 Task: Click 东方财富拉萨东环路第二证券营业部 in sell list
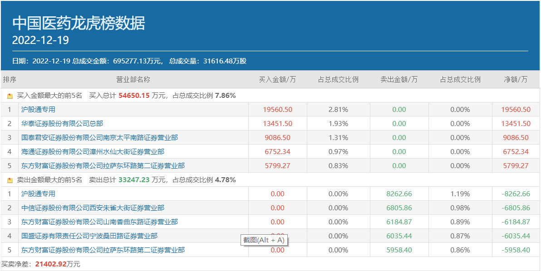point(103,250)
